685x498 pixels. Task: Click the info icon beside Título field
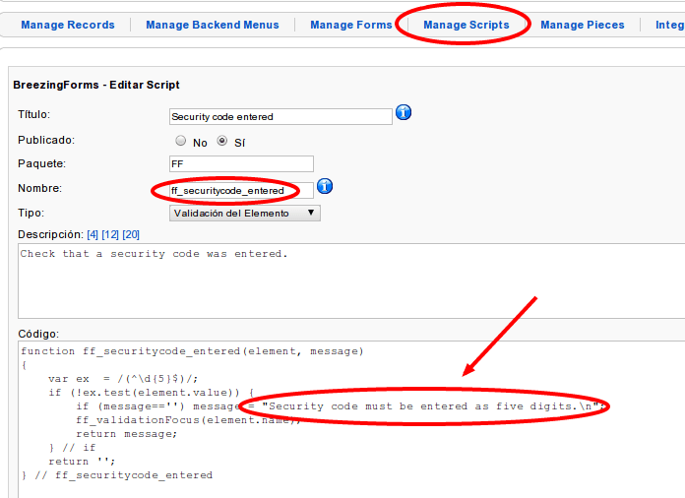[404, 113]
